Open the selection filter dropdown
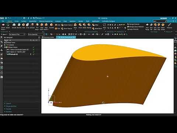 click(17, 34)
